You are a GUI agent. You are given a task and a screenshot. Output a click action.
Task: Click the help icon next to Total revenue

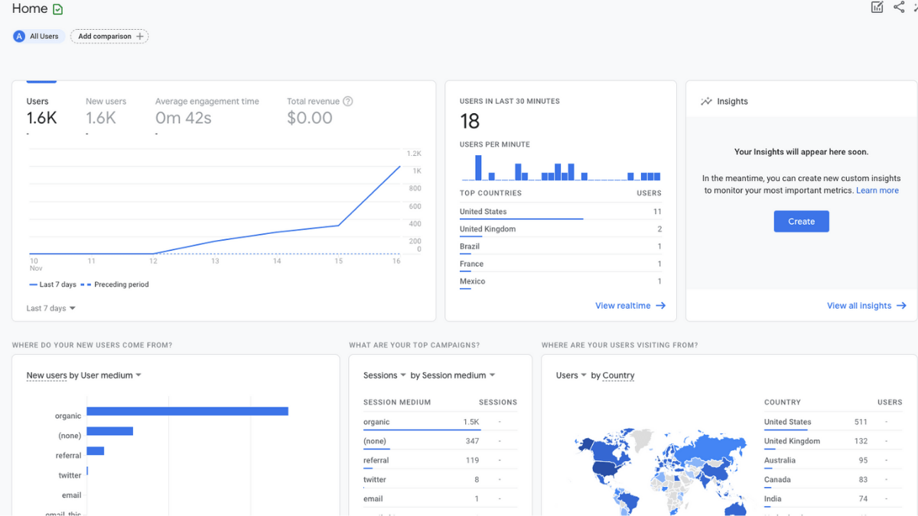(x=348, y=101)
